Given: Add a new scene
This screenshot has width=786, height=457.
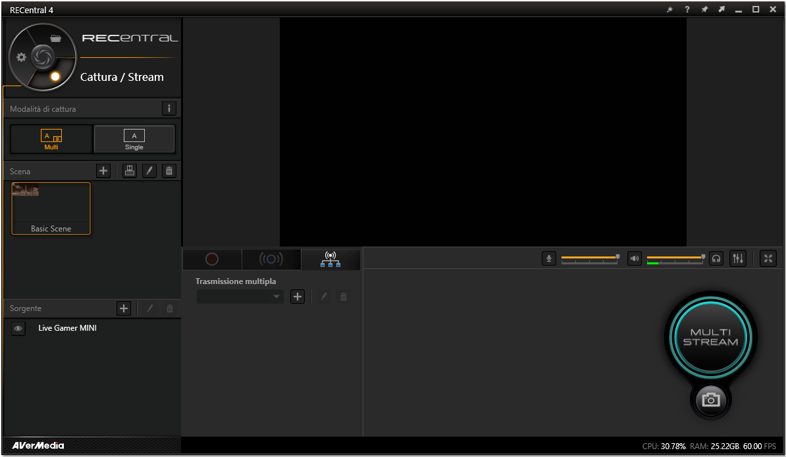Looking at the screenshot, I should [103, 171].
